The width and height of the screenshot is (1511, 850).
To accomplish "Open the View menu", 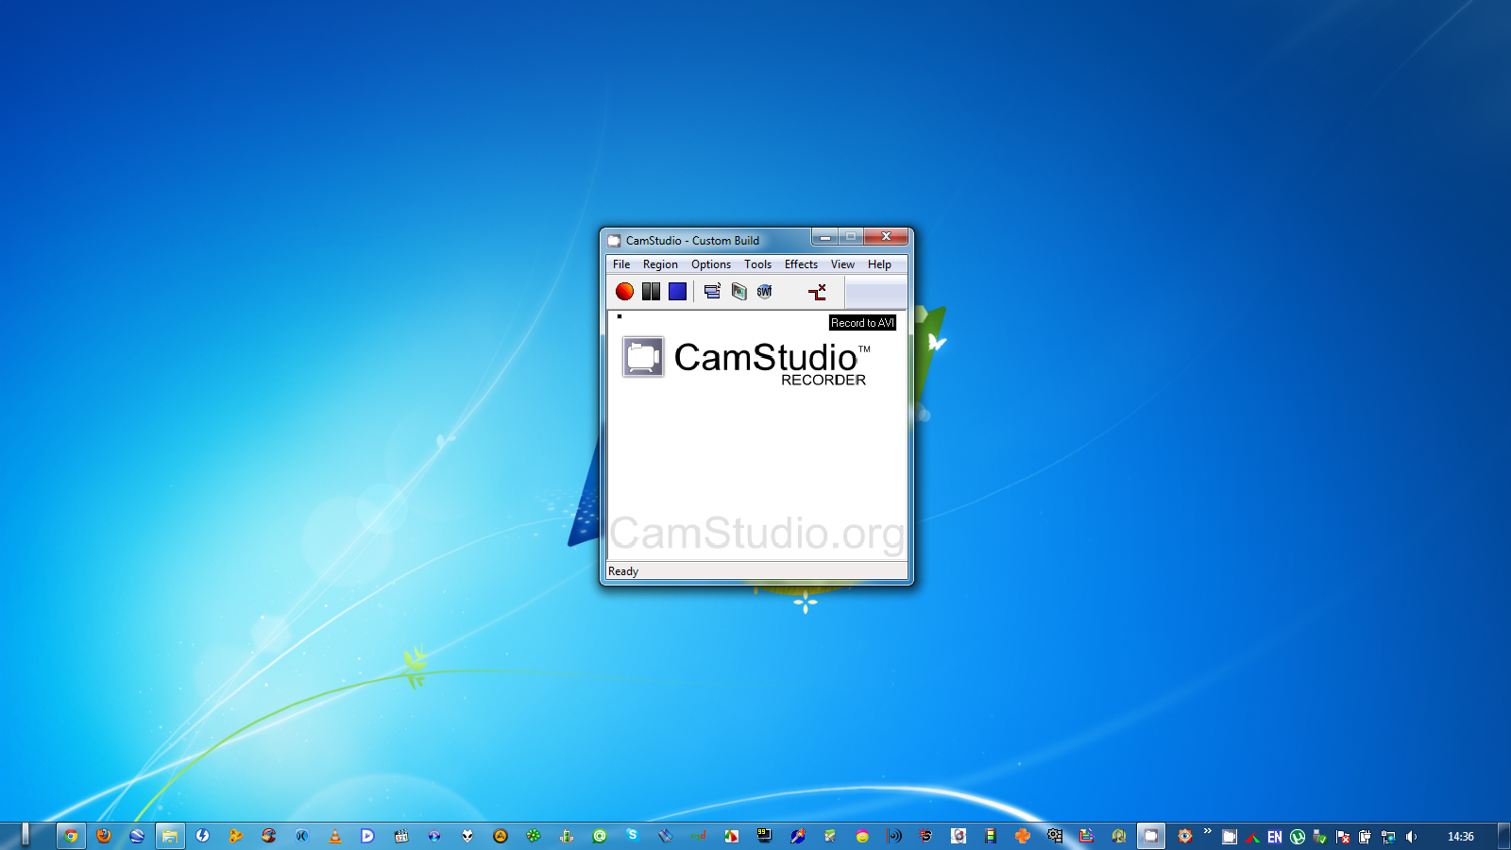I will tap(842, 264).
